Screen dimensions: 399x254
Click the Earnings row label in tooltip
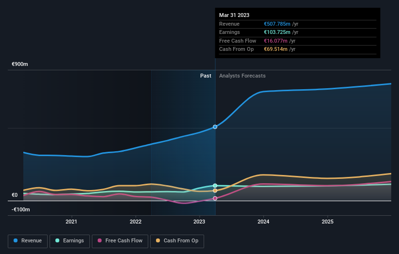click(229, 32)
